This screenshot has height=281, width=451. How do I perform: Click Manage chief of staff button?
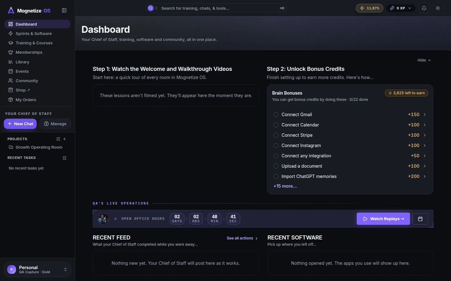[55, 124]
